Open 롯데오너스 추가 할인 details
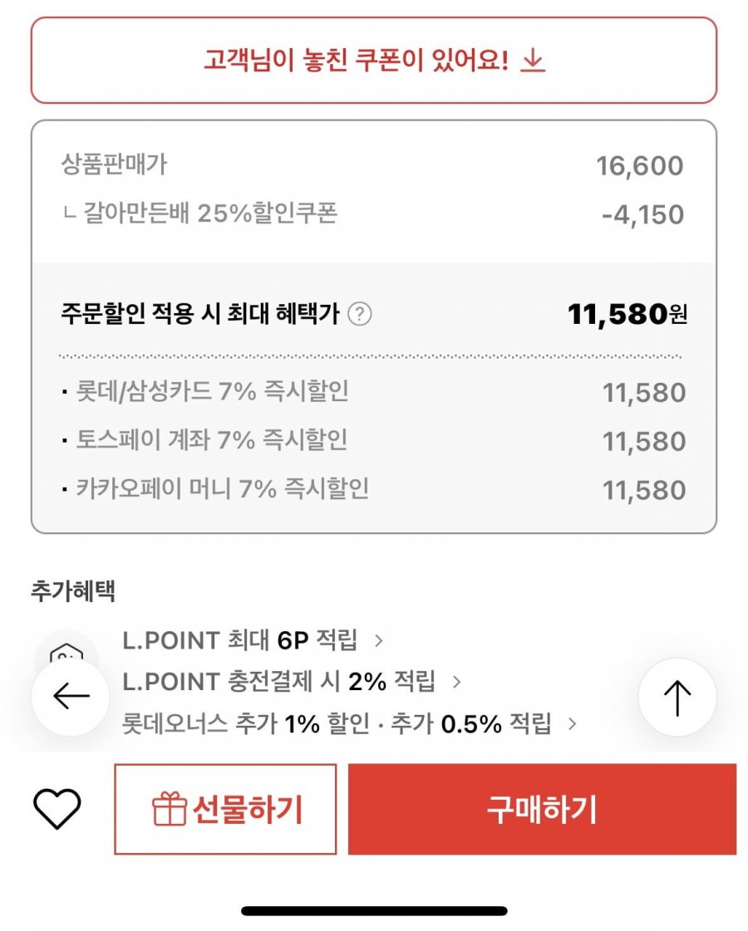The height and width of the screenshot is (931, 748). (x=337, y=723)
